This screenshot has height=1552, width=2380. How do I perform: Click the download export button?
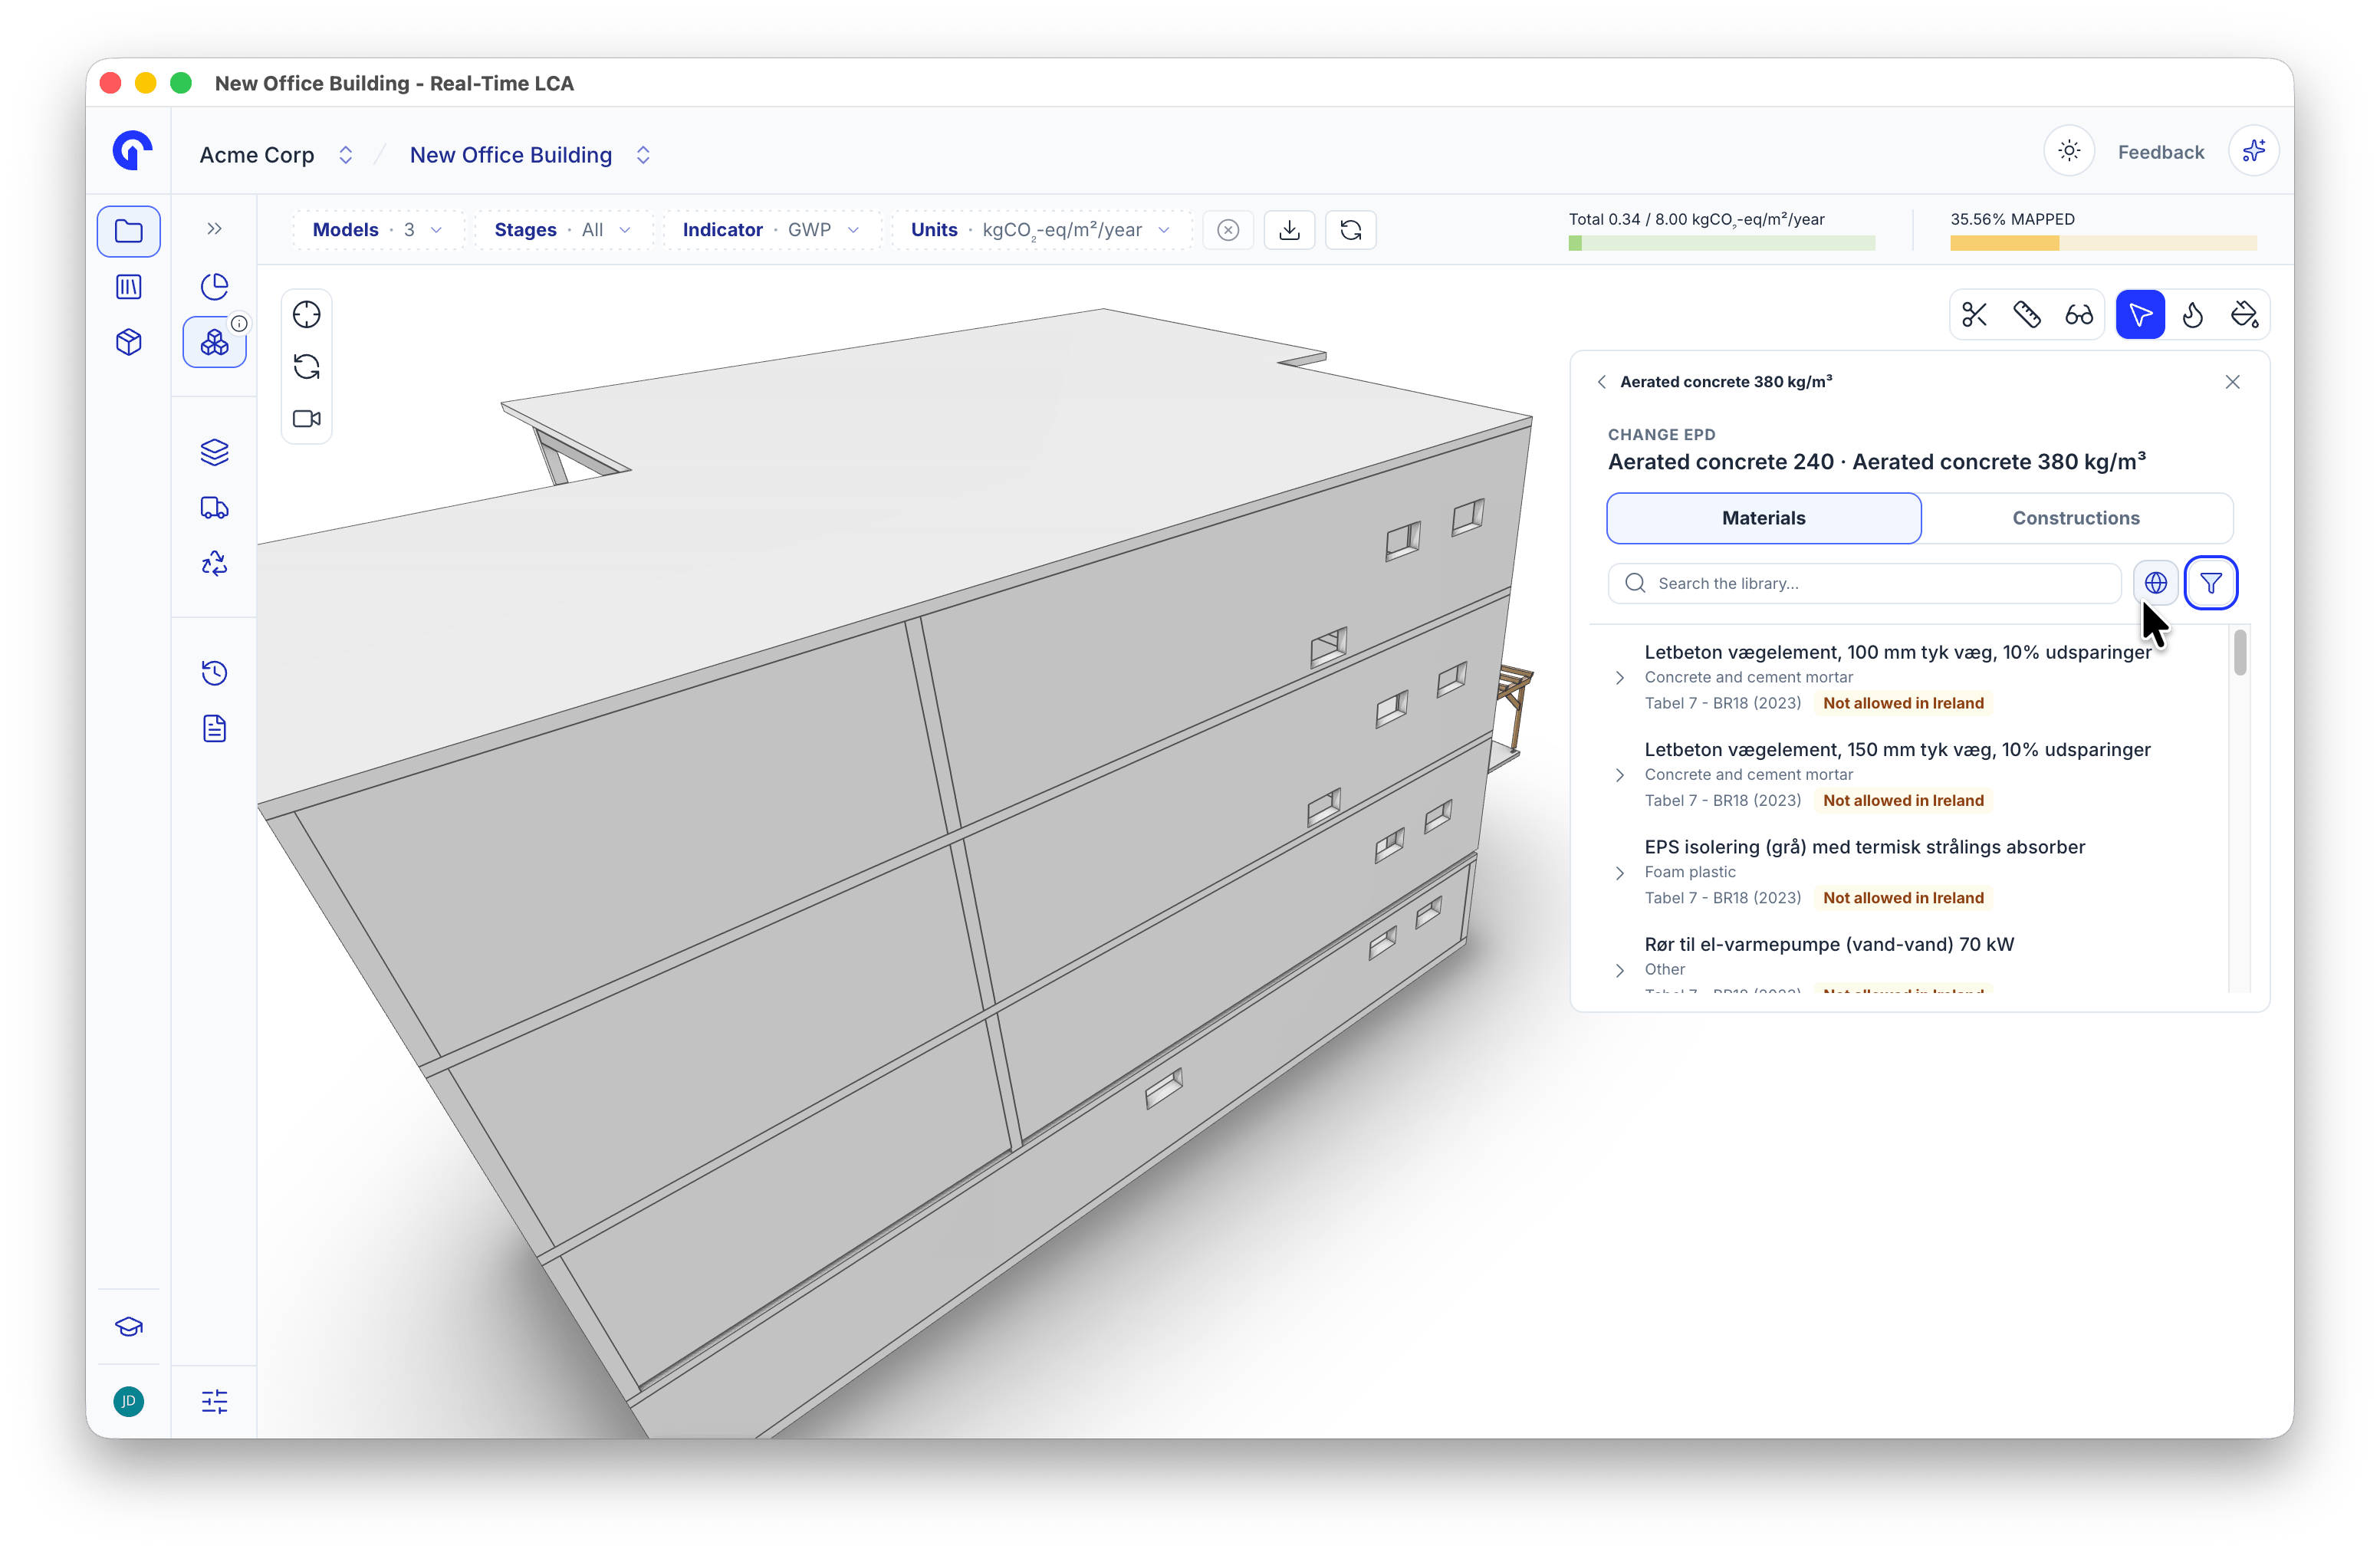[x=1290, y=230]
